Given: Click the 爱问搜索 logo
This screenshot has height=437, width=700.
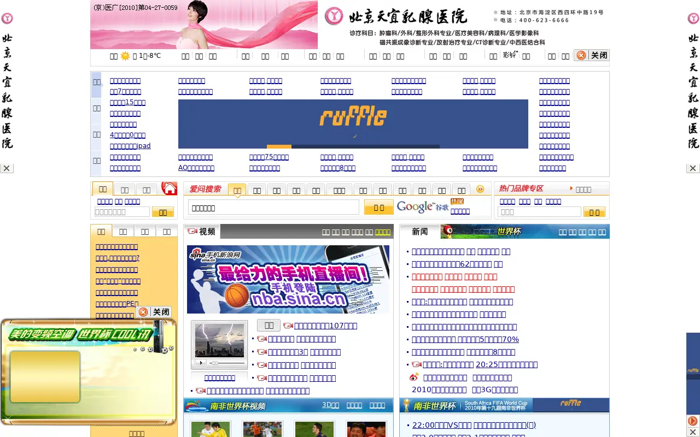Looking at the screenshot, I should pyautogui.click(x=205, y=189).
